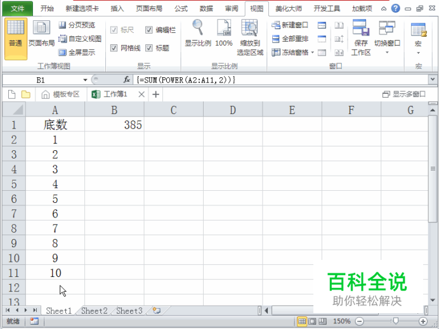Click the new blank document icon
The width and height of the screenshot is (439, 329).
pyautogui.click(x=12, y=94)
